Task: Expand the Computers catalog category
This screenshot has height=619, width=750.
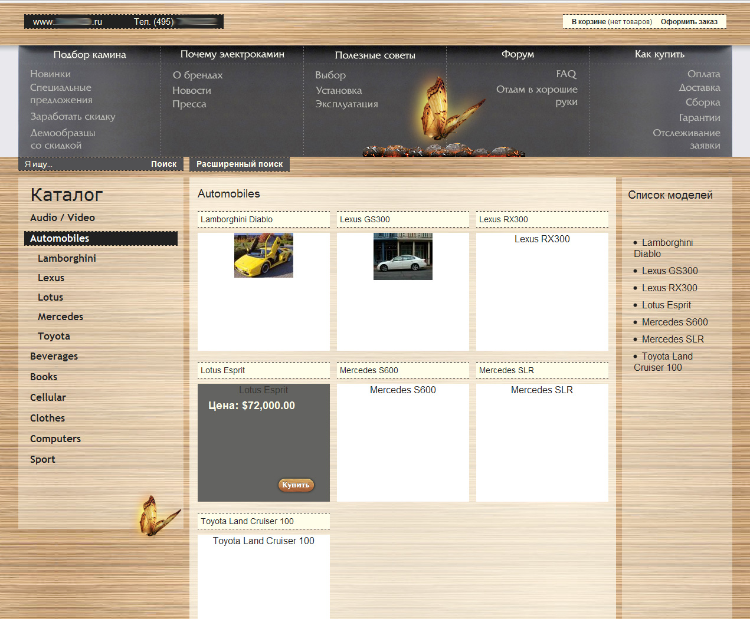Action: [x=55, y=439]
